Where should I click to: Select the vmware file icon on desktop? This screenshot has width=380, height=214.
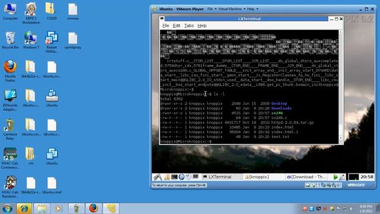click(72, 11)
